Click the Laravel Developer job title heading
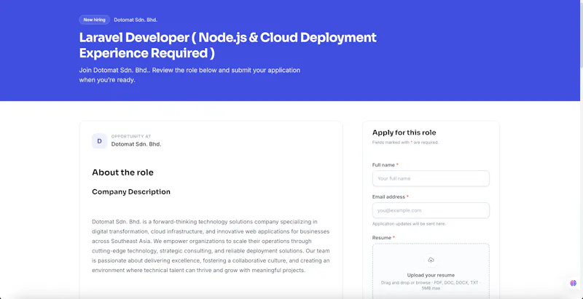This screenshot has height=299, width=583. coord(227,45)
